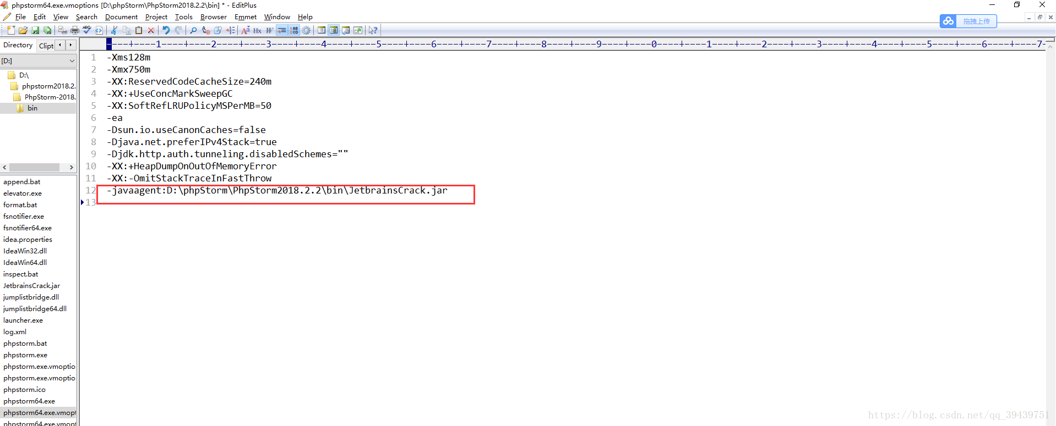The image size is (1056, 426).
Task: Open the Document menu
Action: coord(121,17)
